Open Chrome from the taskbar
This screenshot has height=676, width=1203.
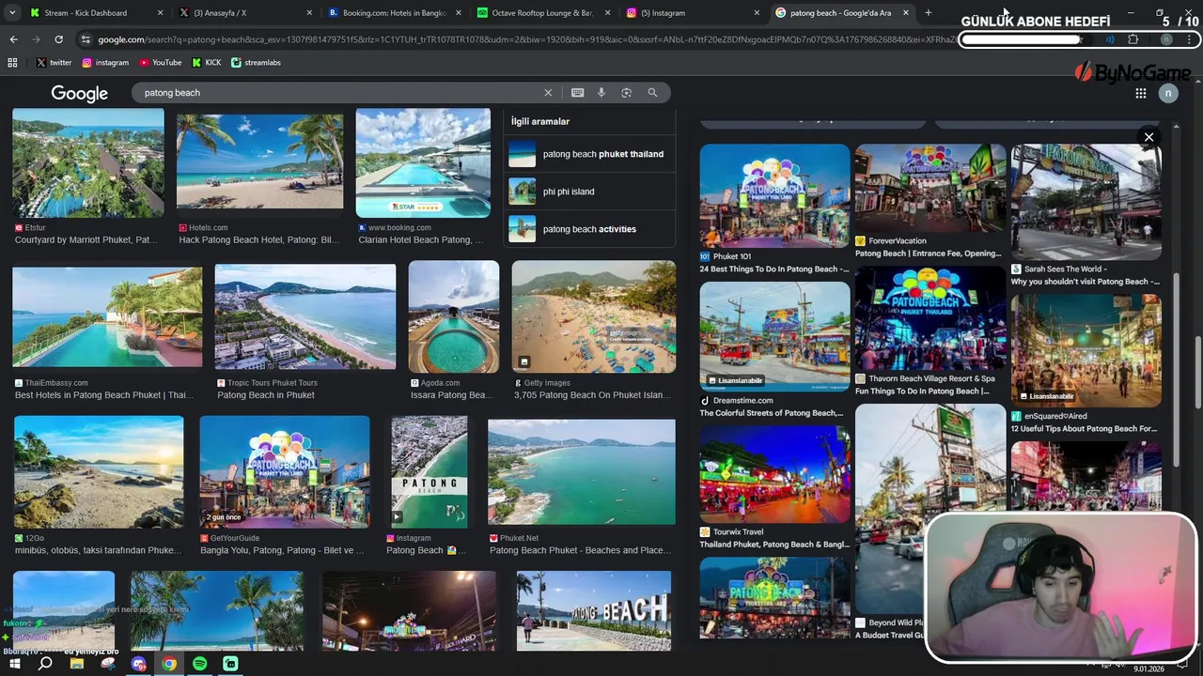tap(169, 664)
